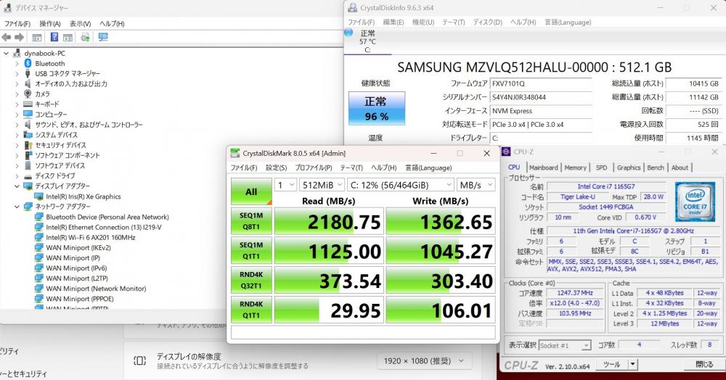Run the RND4K Q1T1 benchmark test
The height and width of the screenshot is (380, 726).
pos(251,310)
